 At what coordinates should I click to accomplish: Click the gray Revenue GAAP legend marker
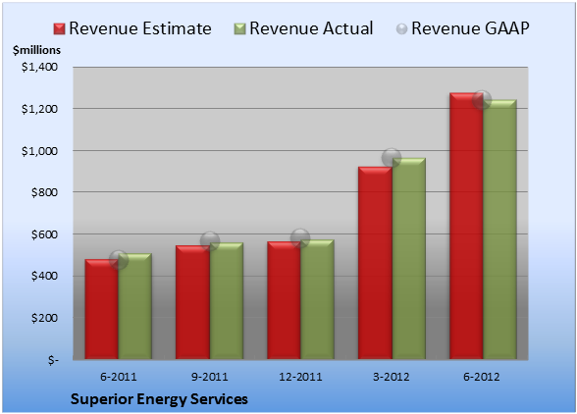(402, 29)
